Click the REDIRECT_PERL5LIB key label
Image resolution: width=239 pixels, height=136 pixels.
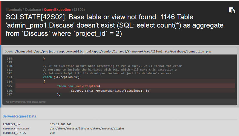16,128
